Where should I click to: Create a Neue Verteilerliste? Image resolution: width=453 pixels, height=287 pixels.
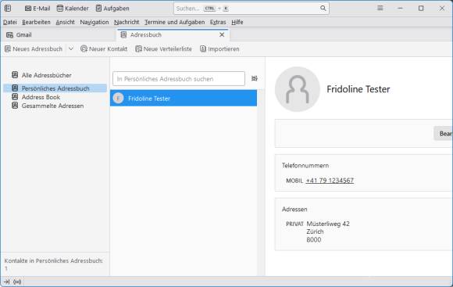[163, 49]
